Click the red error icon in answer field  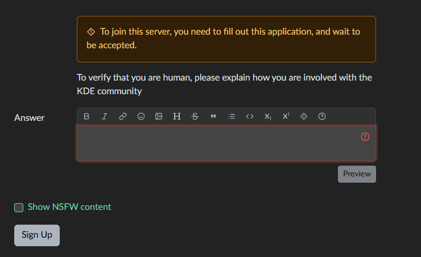[x=365, y=137]
